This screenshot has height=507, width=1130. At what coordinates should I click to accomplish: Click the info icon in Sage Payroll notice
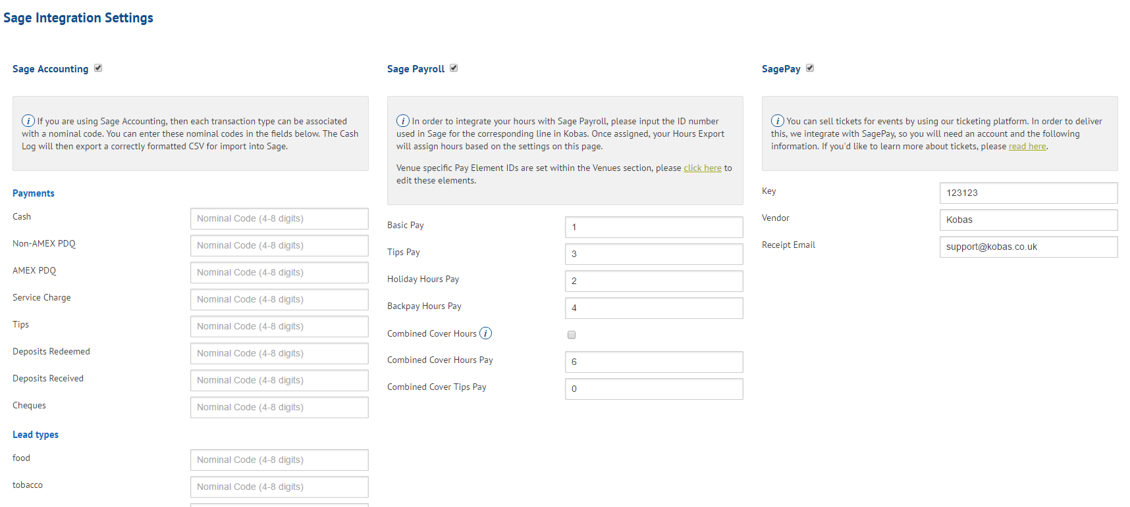[x=403, y=120]
